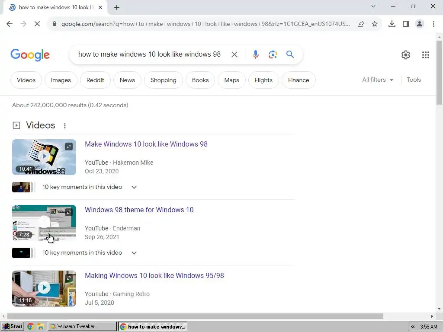Open the Start menu
Screen dimensions: 443x332
12,326
